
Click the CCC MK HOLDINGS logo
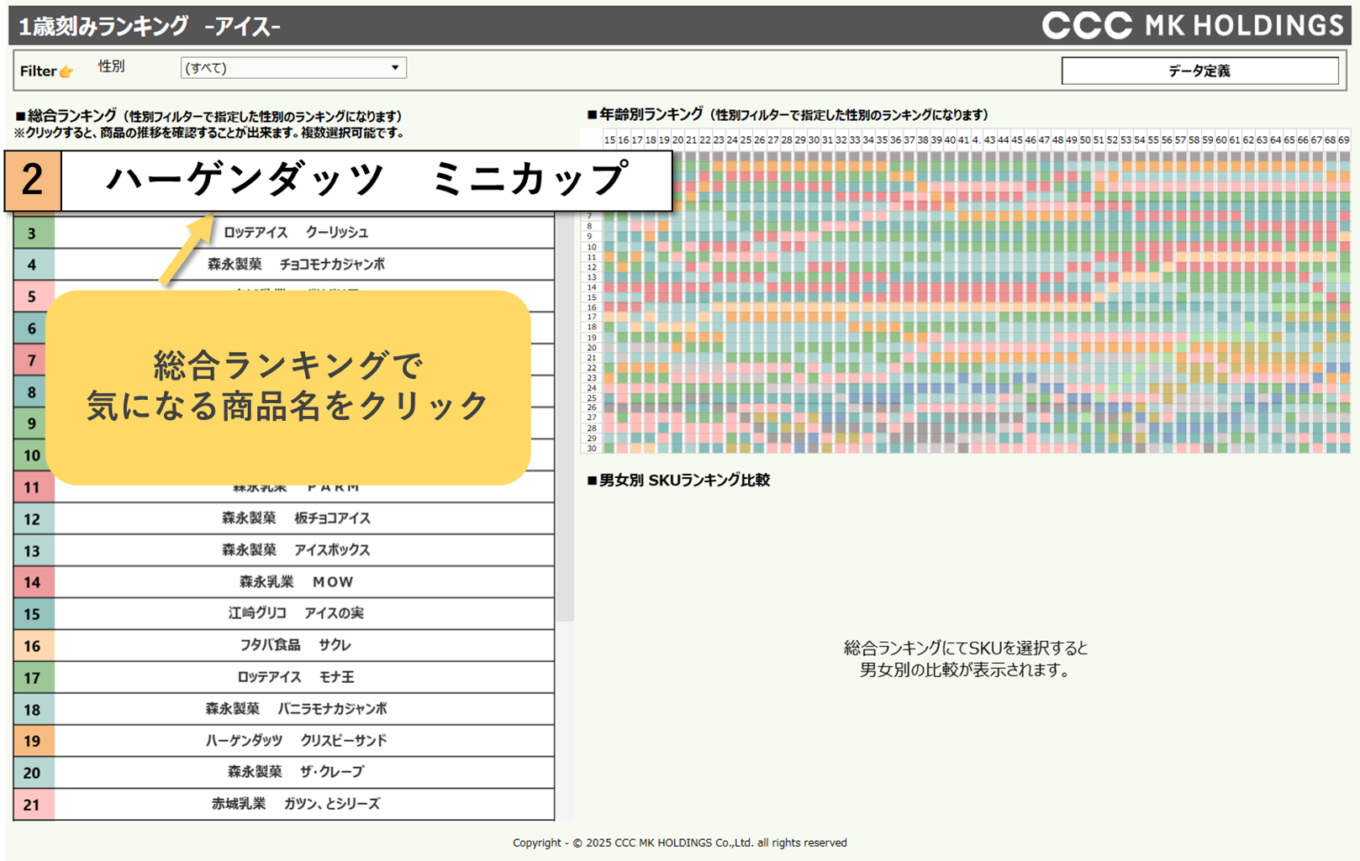1193,25
